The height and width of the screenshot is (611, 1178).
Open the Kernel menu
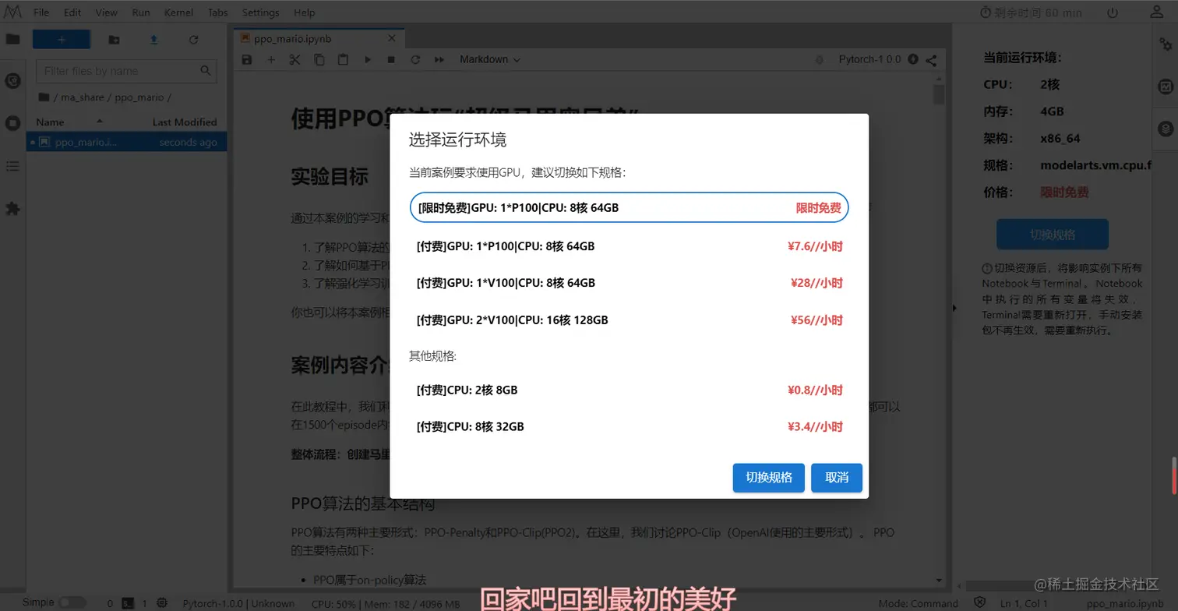coord(179,12)
